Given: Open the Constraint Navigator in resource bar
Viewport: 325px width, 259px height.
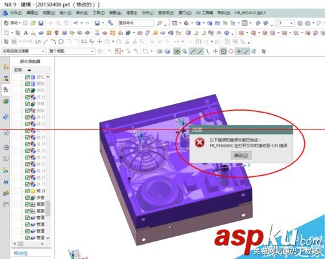Looking at the screenshot, I should point(6,78).
